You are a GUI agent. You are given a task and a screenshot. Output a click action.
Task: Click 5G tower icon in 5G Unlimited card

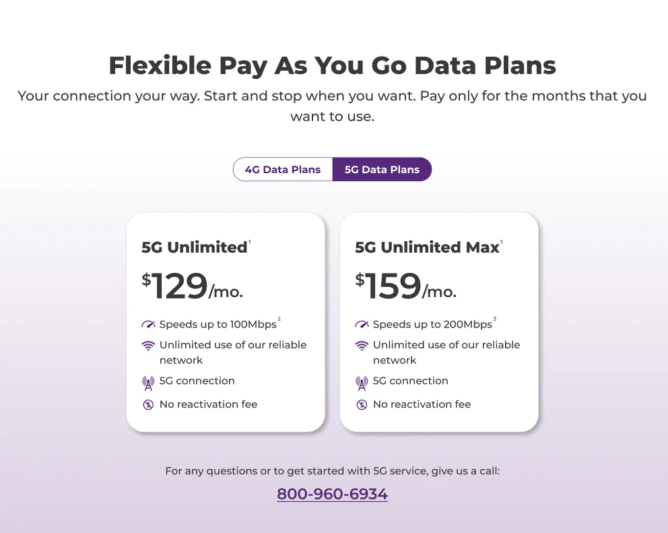(x=148, y=383)
